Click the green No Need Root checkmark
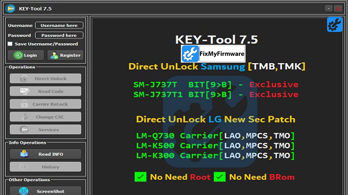The height and width of the screenshot is (195, 348). pos(140,177)
